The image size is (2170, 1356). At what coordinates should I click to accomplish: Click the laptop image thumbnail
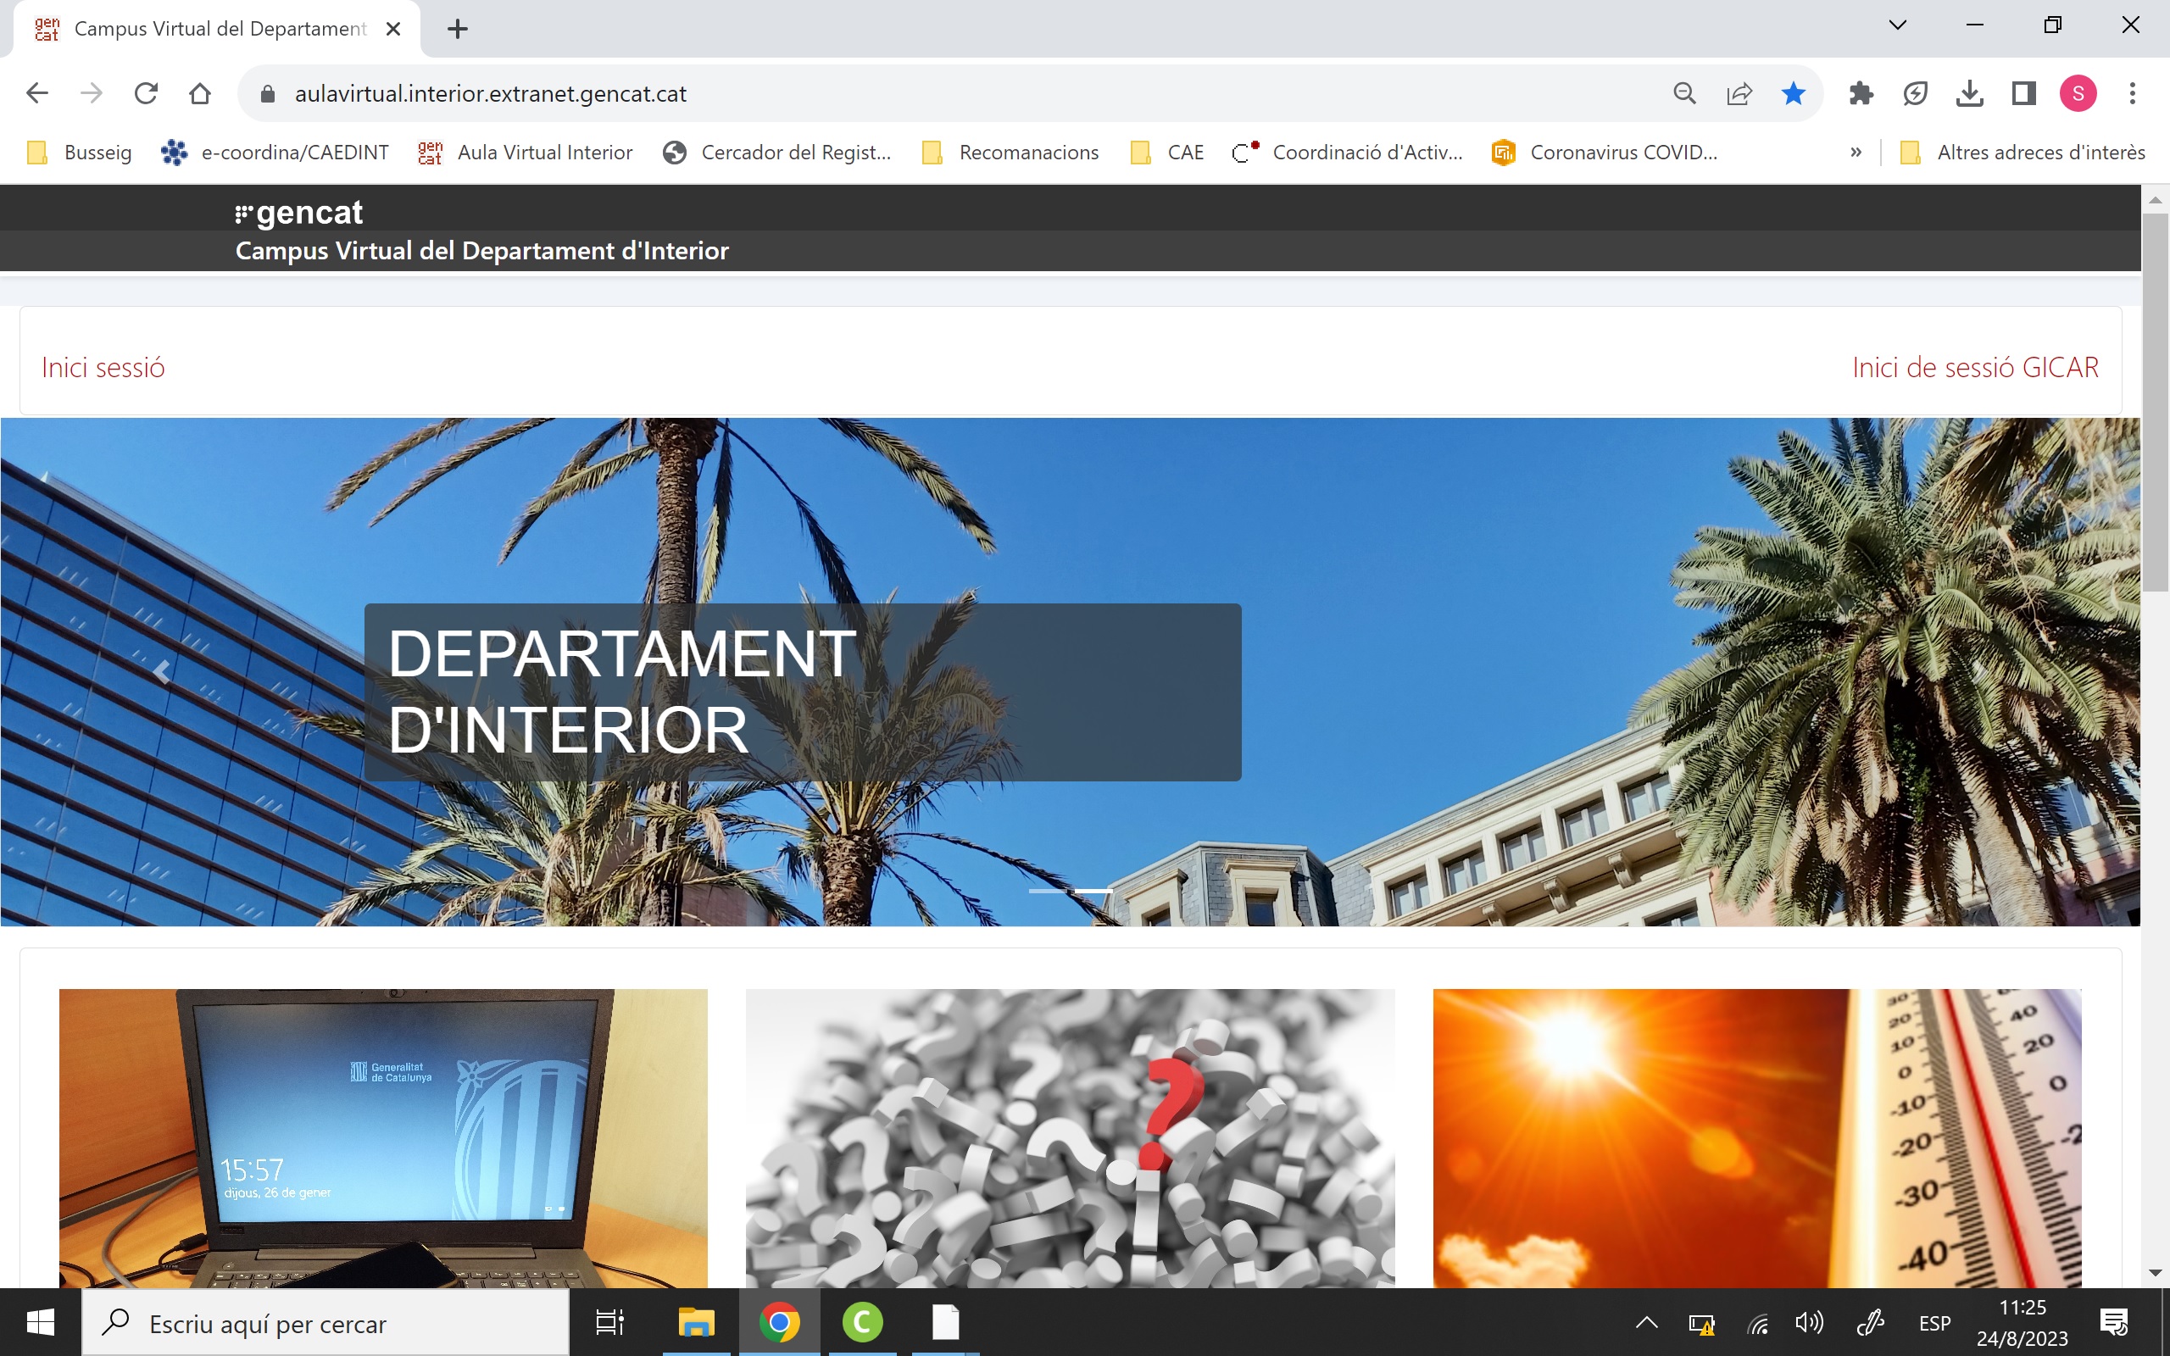tap(383, 1137)
